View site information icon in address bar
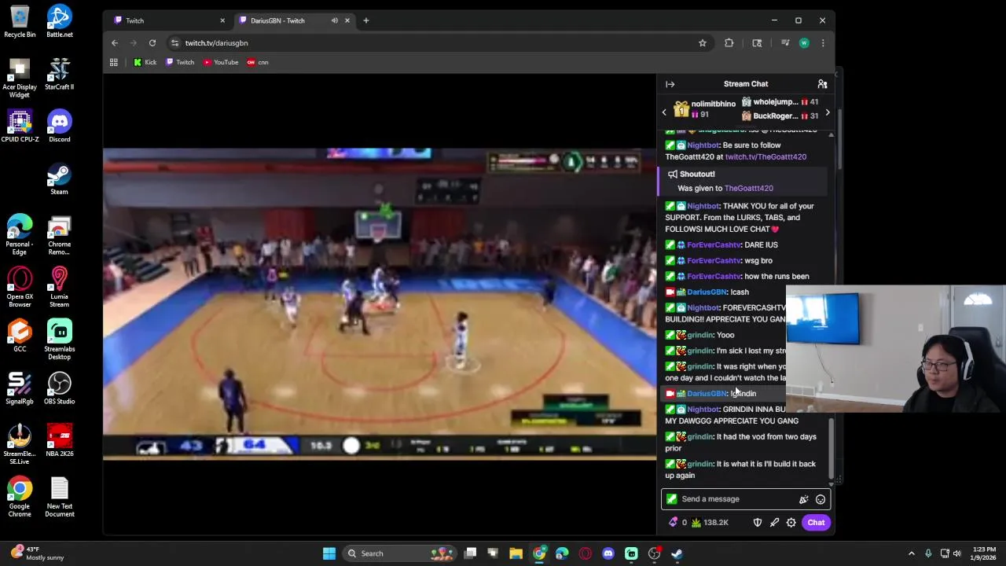 pos(175,43)
